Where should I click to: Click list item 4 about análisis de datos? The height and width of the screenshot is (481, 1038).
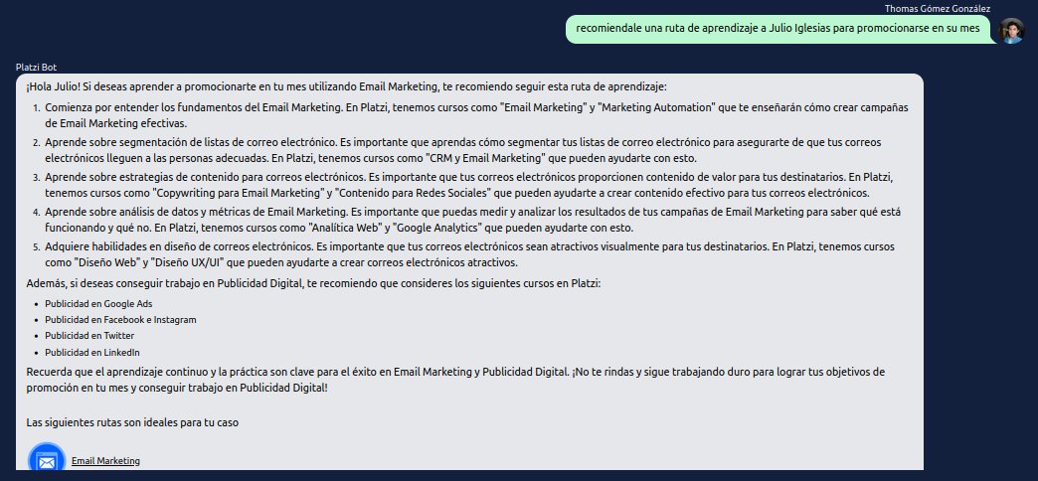pyautogui.click(x=472, y=220)
